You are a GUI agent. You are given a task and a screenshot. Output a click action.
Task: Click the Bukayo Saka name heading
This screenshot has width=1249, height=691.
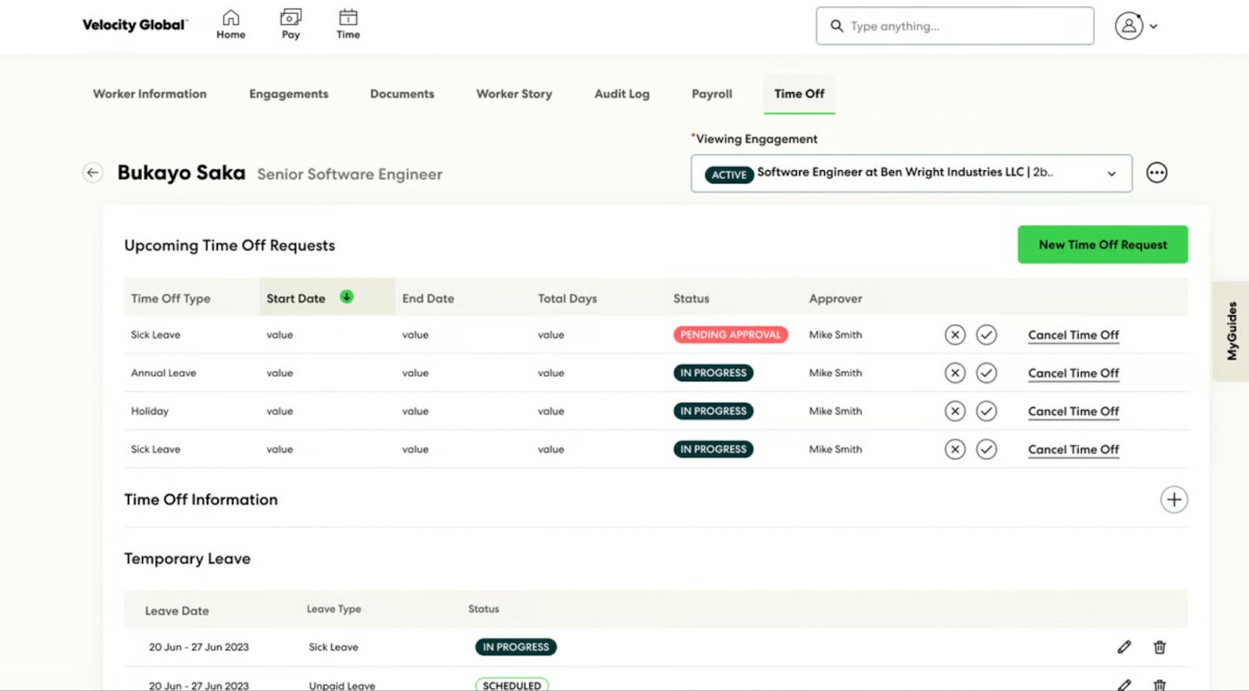181,172
